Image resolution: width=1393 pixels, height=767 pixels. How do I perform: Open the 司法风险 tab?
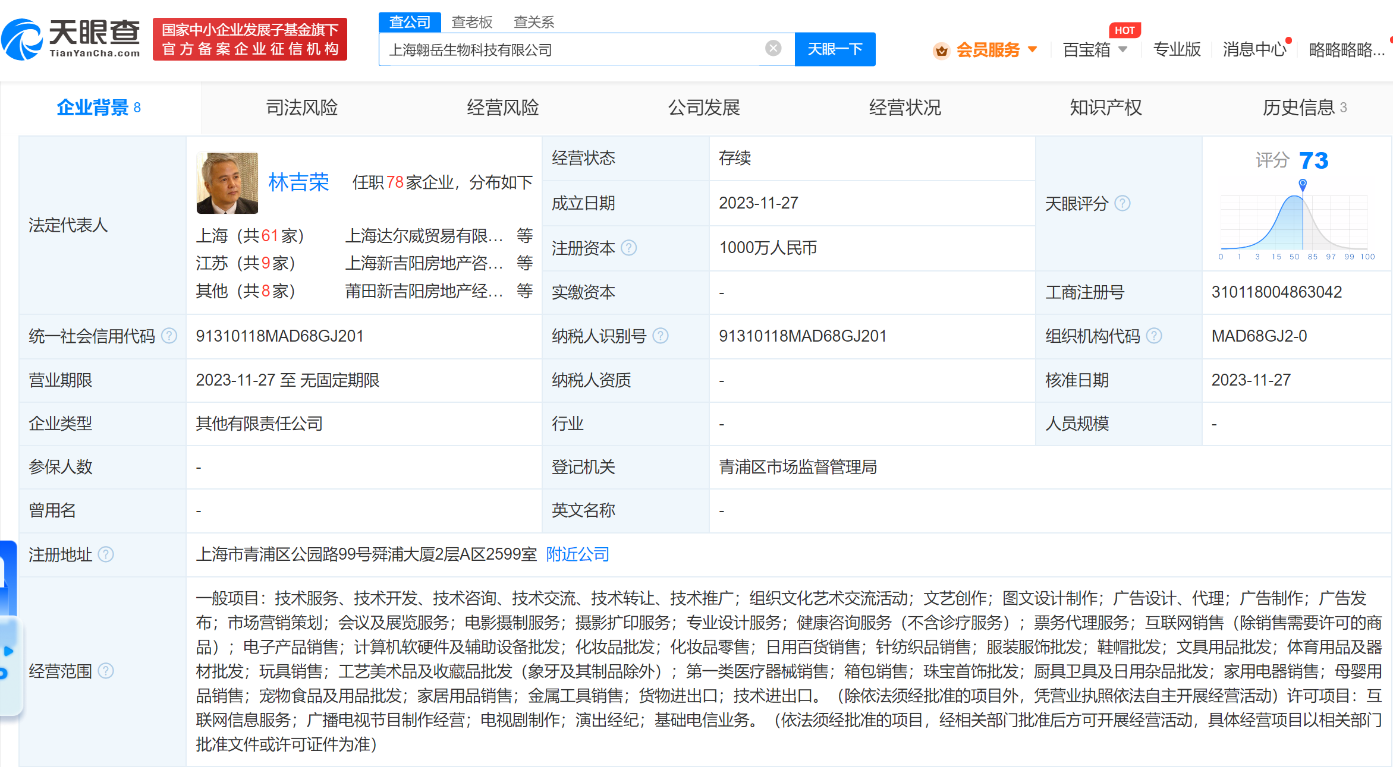tap(302, 108)
